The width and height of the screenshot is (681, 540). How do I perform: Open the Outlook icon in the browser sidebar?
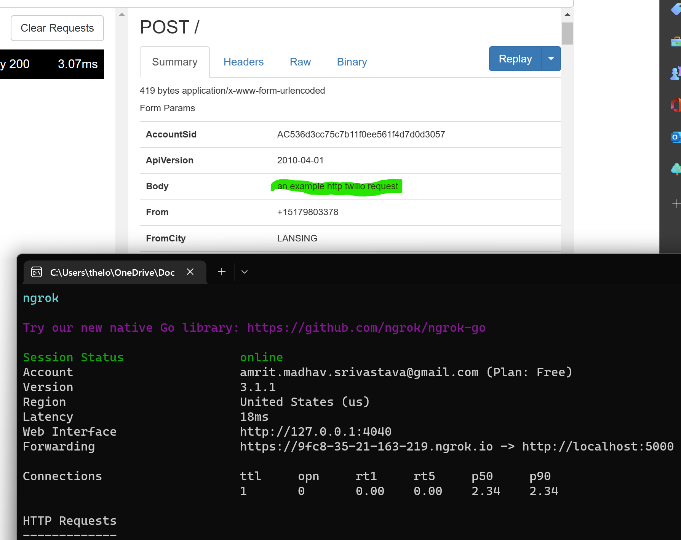pos(676,137)
